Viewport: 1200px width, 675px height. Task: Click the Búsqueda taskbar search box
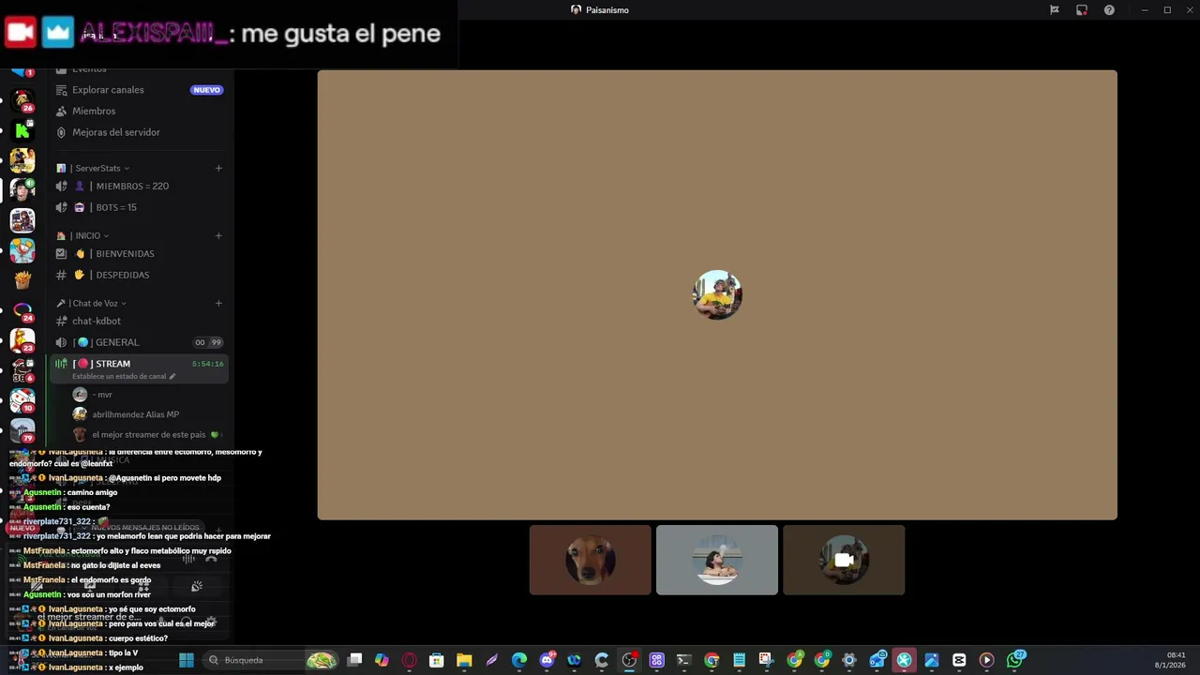[269, 660]
